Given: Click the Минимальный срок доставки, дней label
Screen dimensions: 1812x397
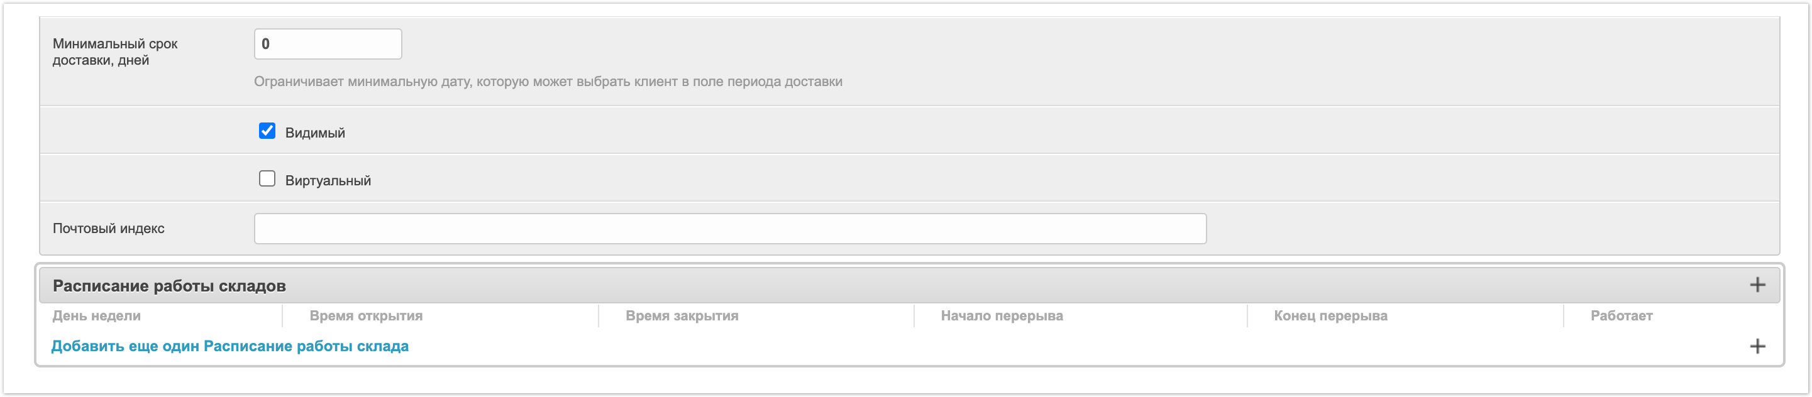Looking at the screenshot, I should point(114,52).
